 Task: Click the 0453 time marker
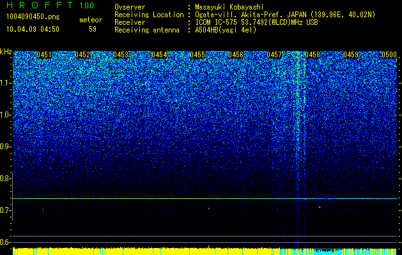pos(121,55)
